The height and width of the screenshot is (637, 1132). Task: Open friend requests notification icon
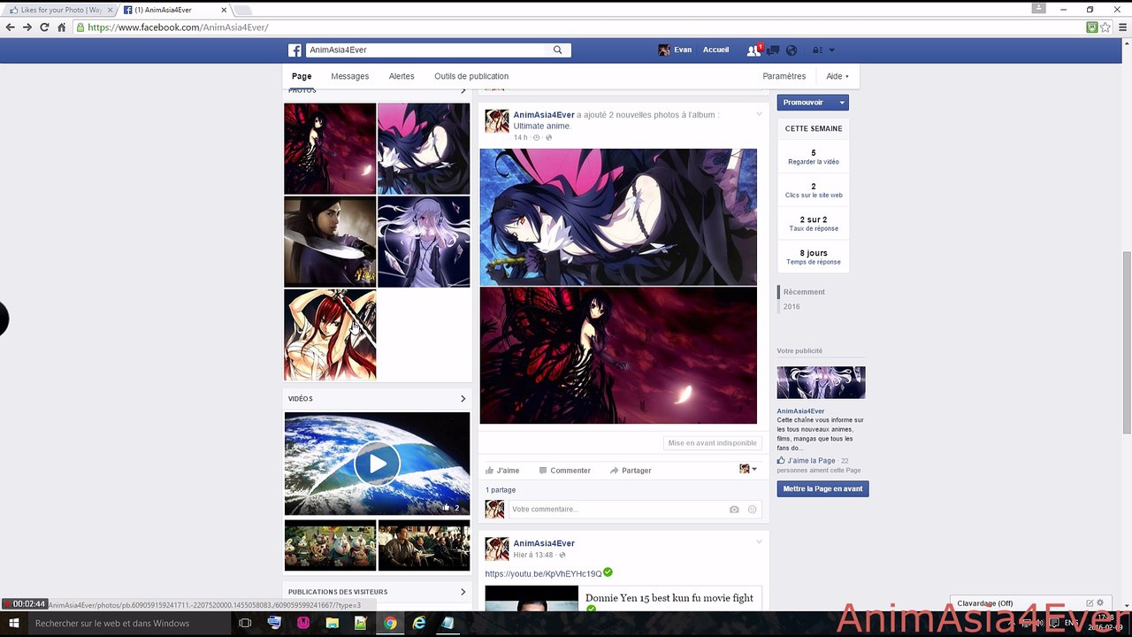pyautogui.click(x=753, y=50)
